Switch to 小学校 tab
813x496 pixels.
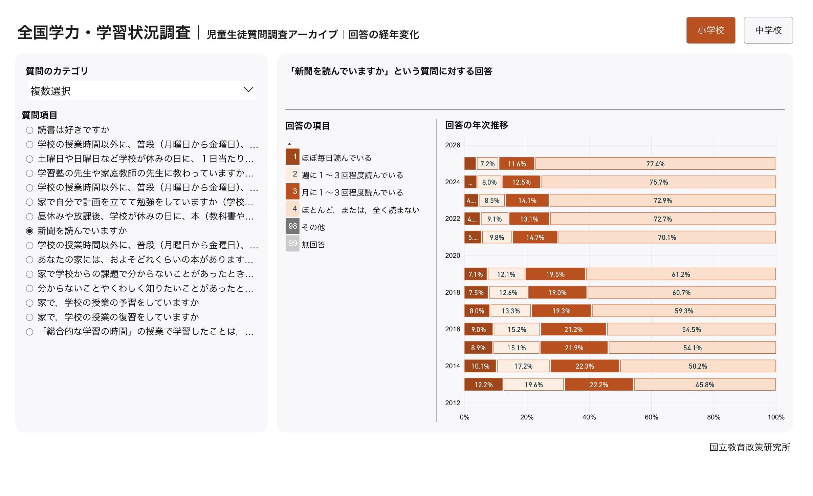(x=710, y=30)
